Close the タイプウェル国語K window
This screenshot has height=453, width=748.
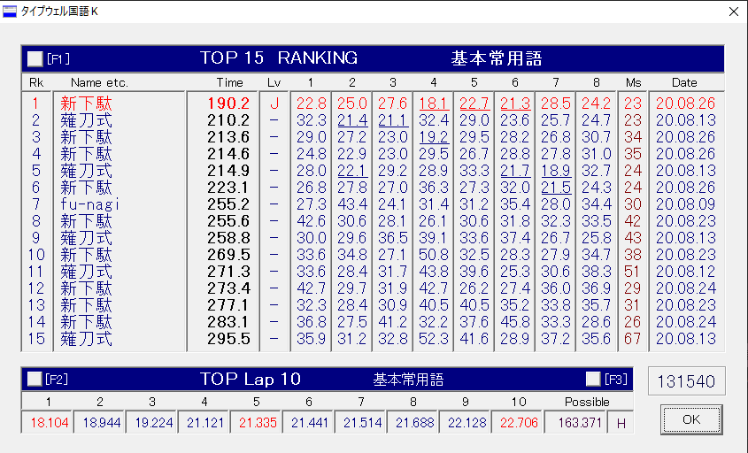[734, 12]
